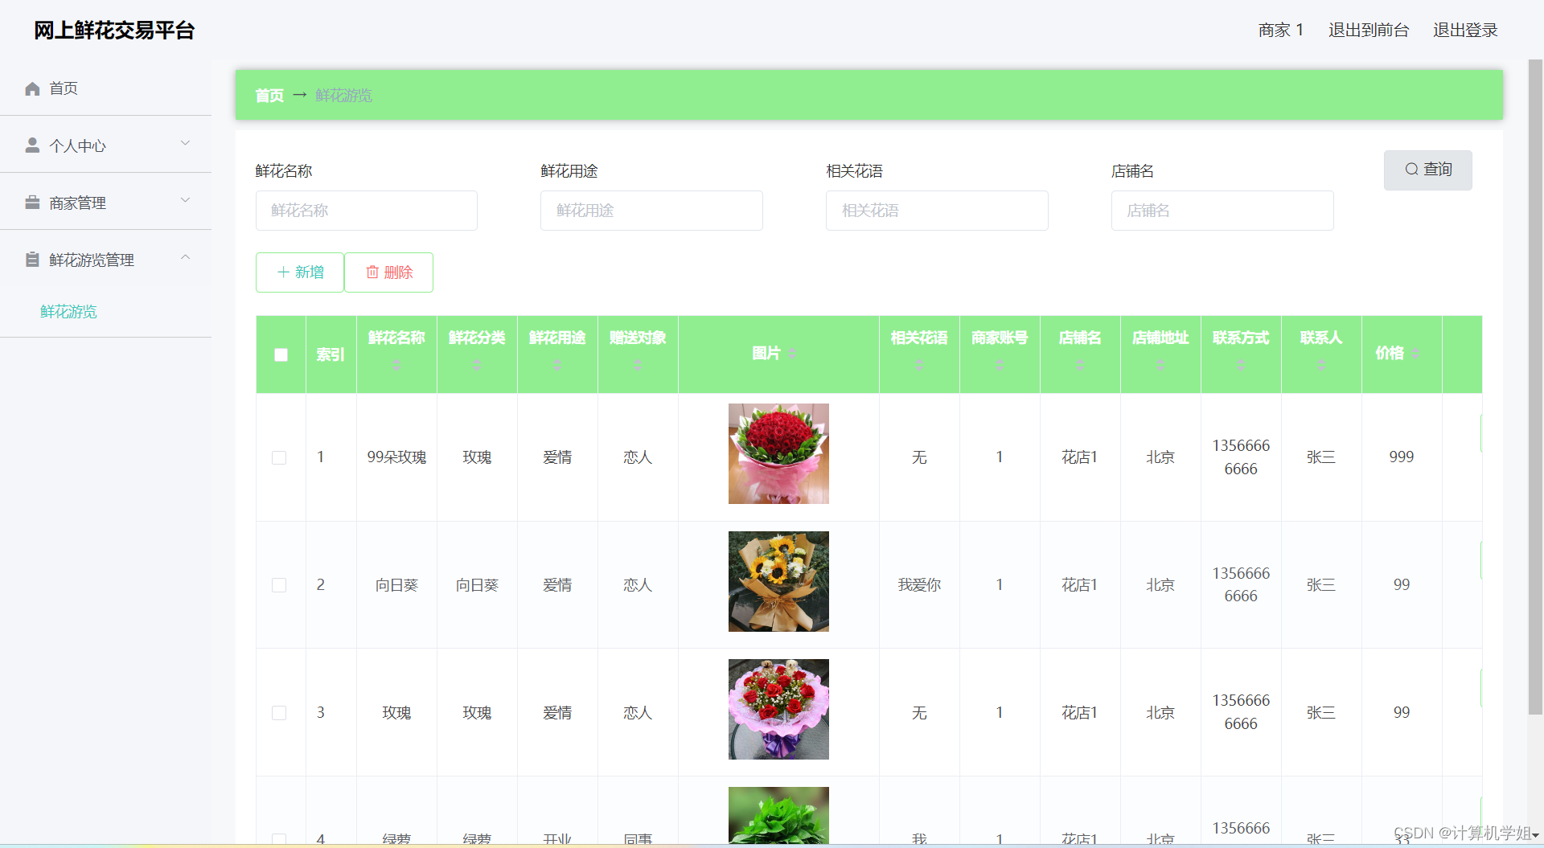Click the person icon beside 个人中心

point(32,145)
